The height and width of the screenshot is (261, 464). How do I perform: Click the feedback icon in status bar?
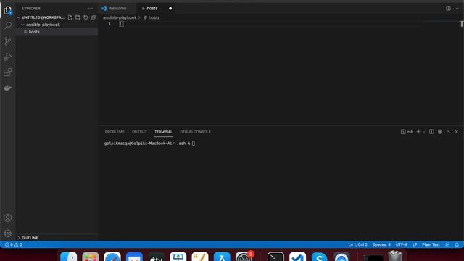(x=447, y=244)
